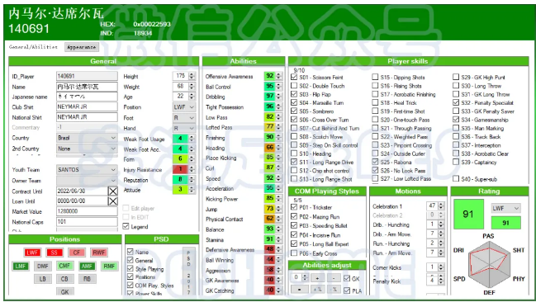This screenshot has width=536, height=307.
Task: Click the Market Value input field
Action: pyautogui.click(x=87, y=211)
